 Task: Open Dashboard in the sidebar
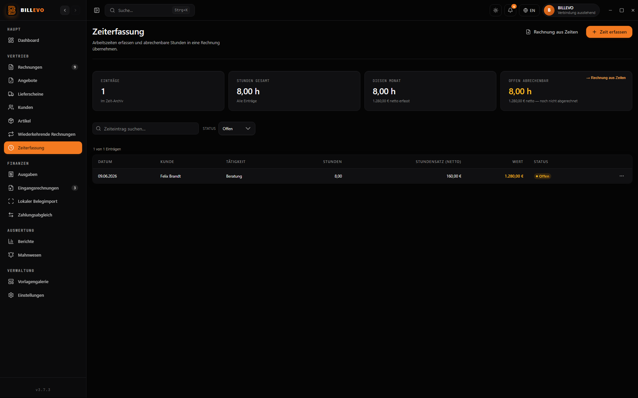(x=43, y=40)
